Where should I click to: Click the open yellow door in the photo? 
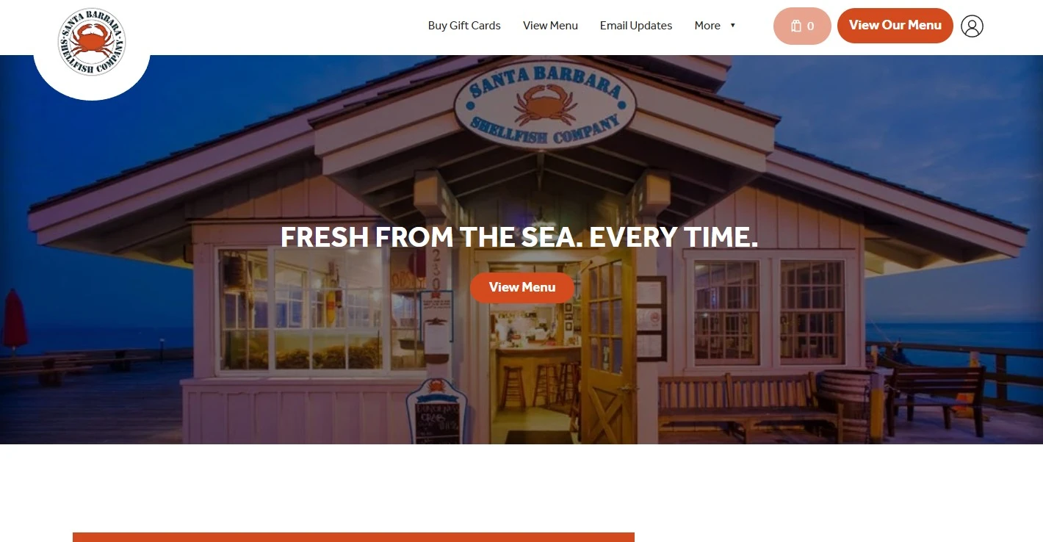[607, 349]
